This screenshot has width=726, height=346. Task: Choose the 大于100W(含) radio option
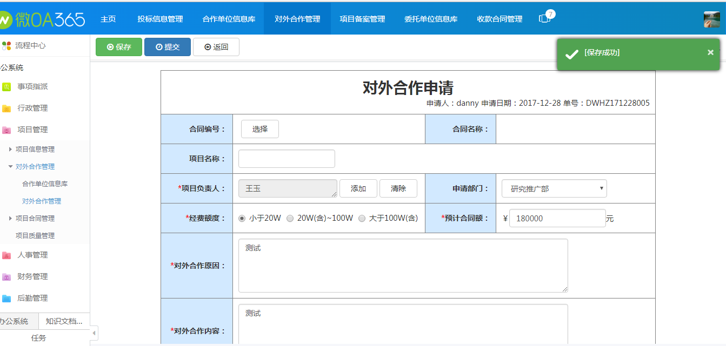point(362,219)
